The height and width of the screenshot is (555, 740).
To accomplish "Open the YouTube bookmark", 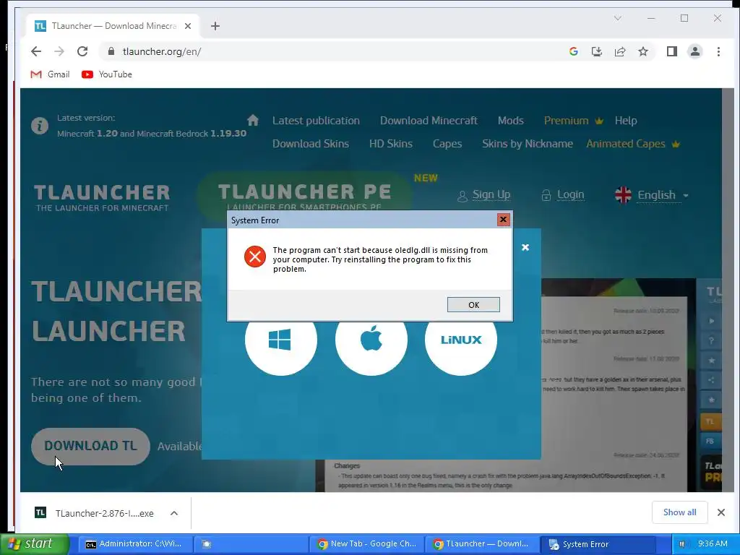I will 107,74.
